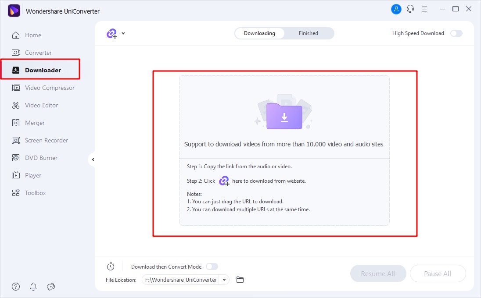The image size is (481, 298).
Task: Turn on Download then Convert Mode
Action: pyautogui.click(x=212, y=266)
